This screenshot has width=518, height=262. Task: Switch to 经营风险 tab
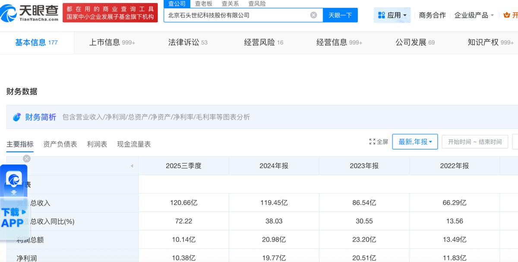[x=264, y=42]
